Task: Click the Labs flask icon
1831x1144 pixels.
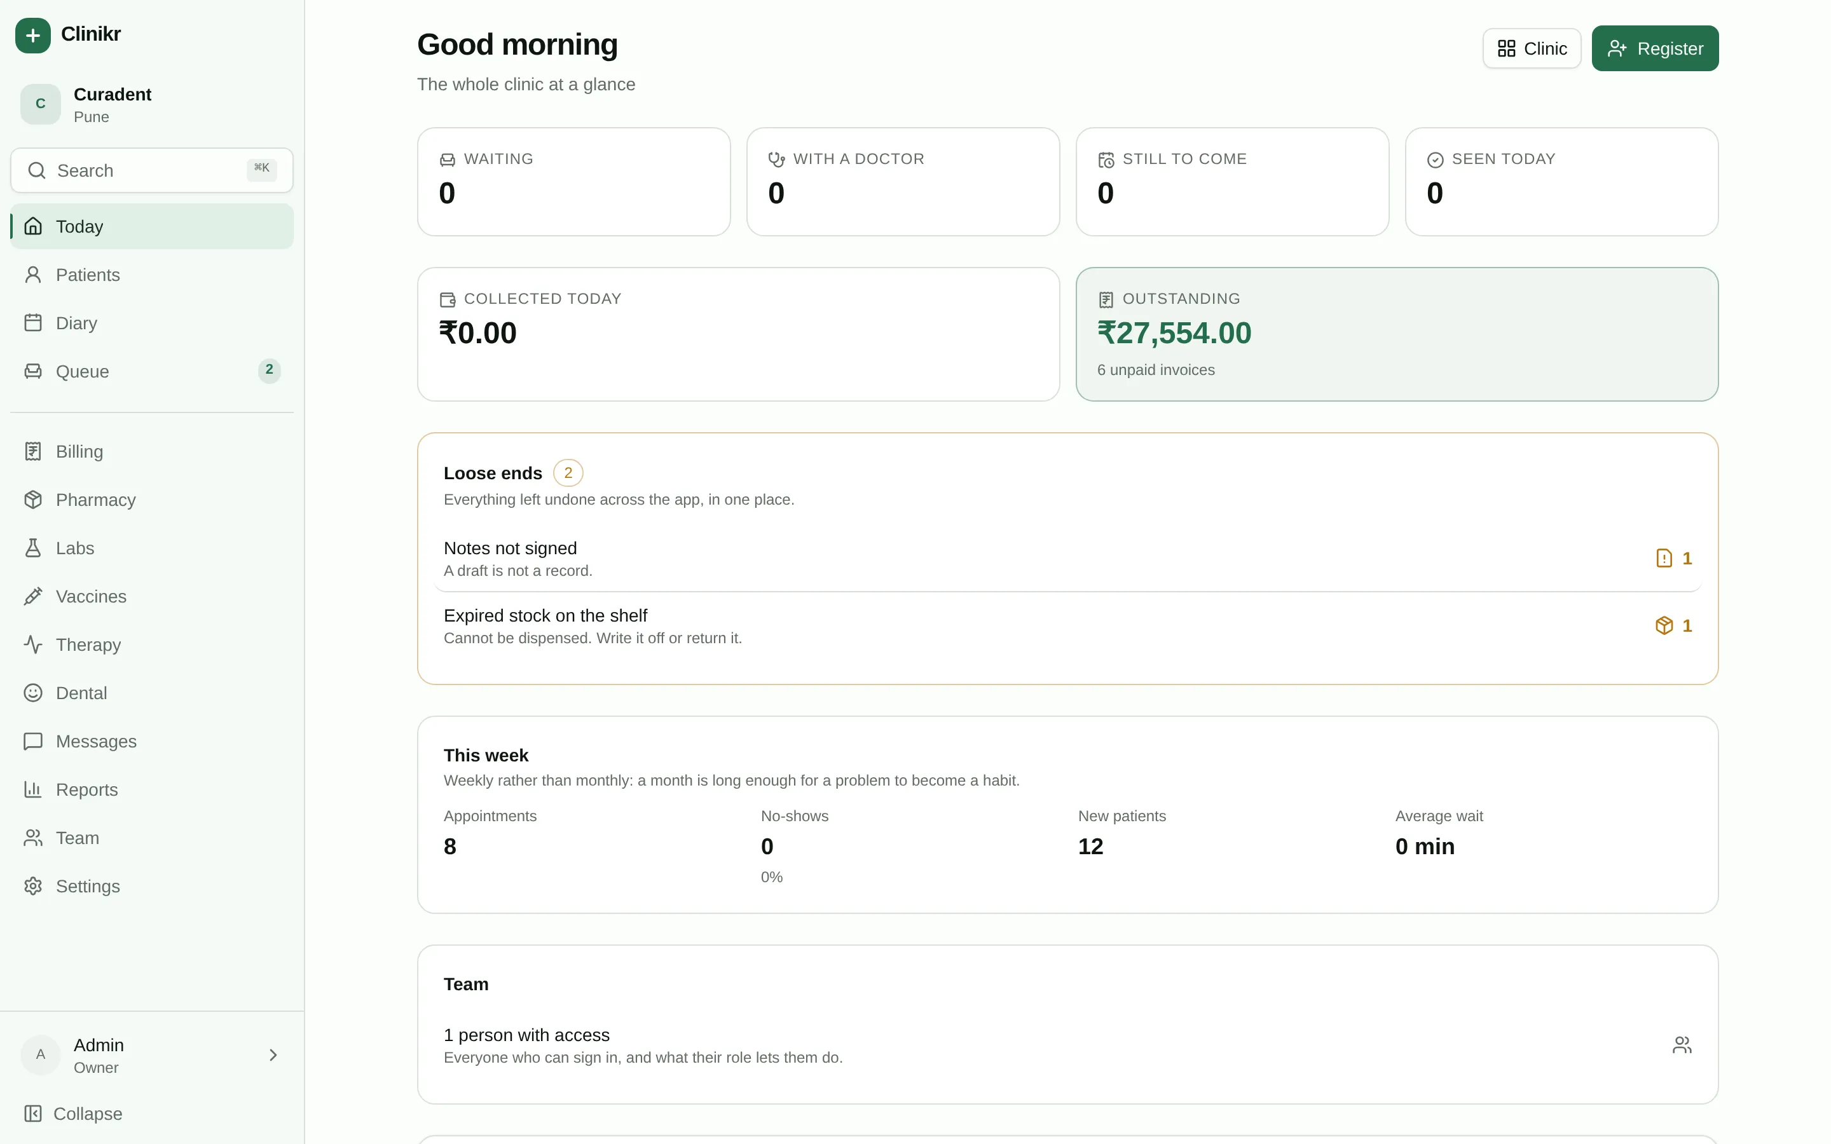Action: point(32,548)
